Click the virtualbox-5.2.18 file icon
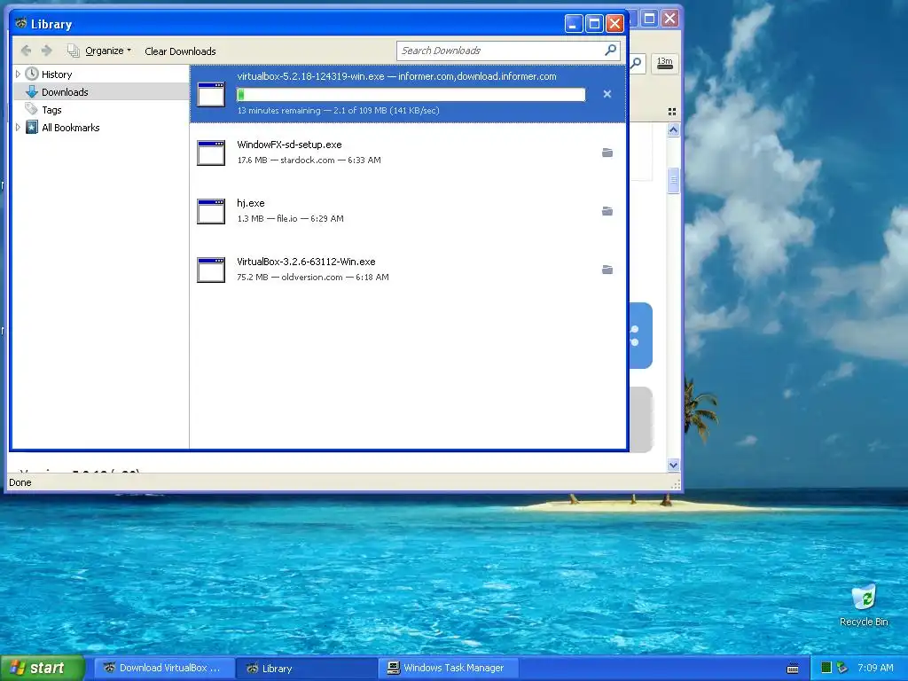 211,94
